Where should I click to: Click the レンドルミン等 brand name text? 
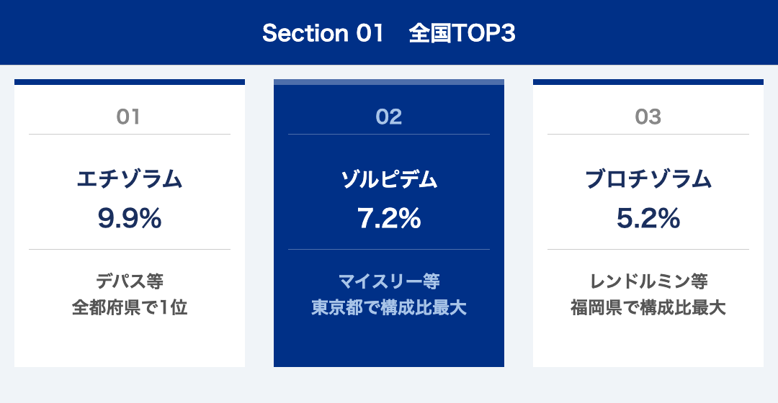click(x=648, y=281)
